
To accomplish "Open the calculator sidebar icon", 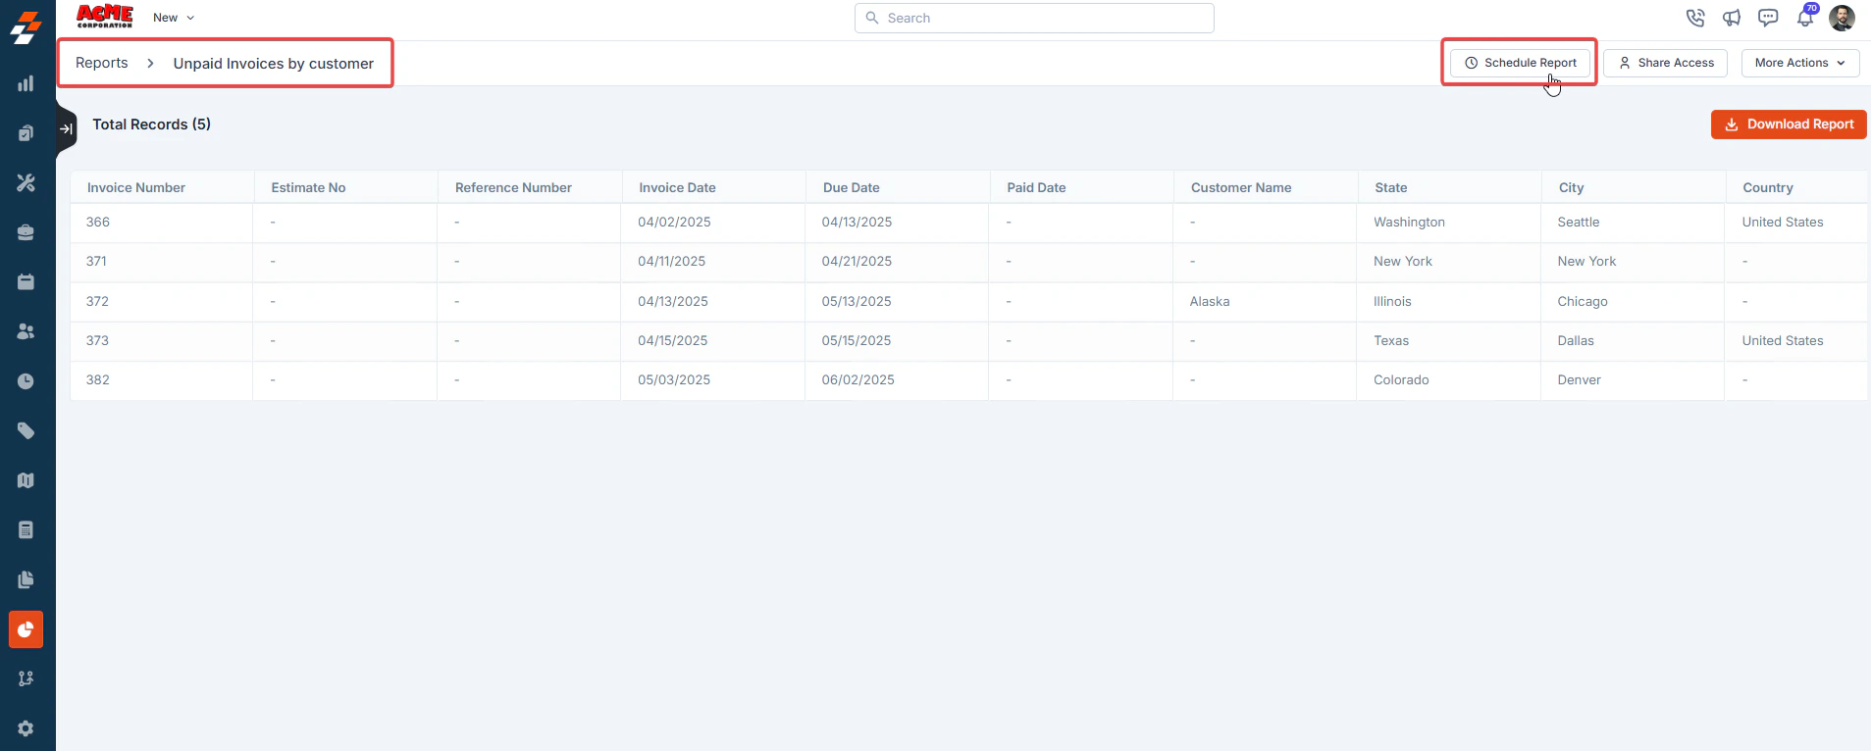I will (x=26, y=529).
